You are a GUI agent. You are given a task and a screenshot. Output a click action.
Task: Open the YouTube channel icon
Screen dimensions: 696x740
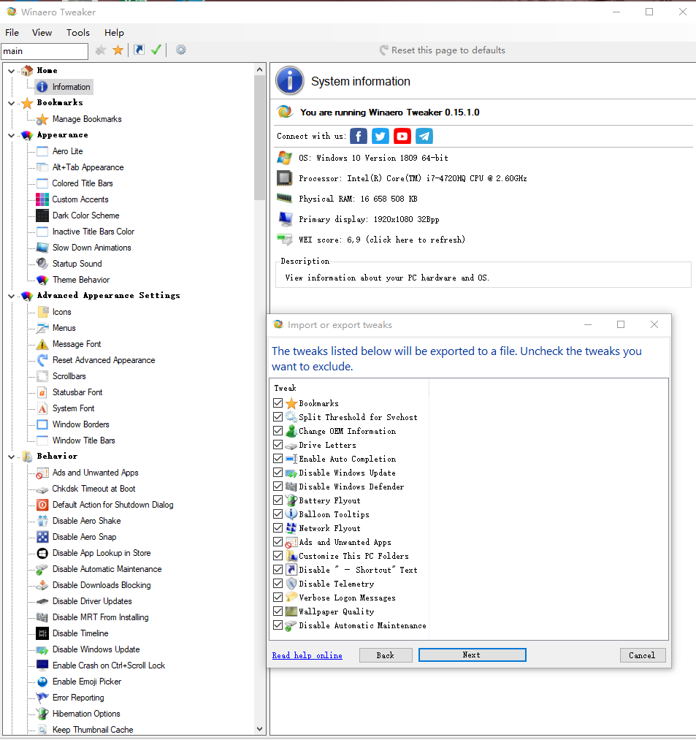[402, 137]
